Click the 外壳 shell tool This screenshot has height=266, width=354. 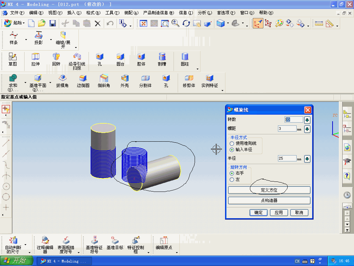124,81
